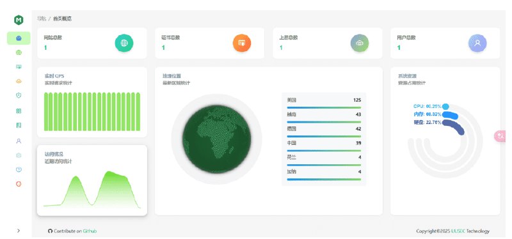Click the CPU: 00.25% label
Image resolution: width=512 pixels, height=239 pixels.
click(x=428, y=106)
